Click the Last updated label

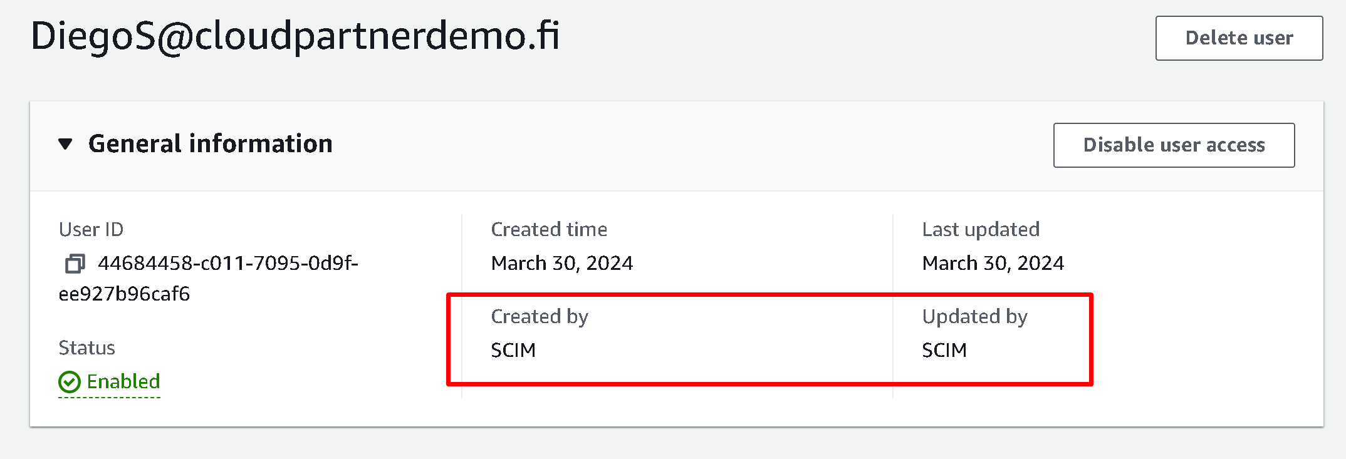[x=981, y=229]
